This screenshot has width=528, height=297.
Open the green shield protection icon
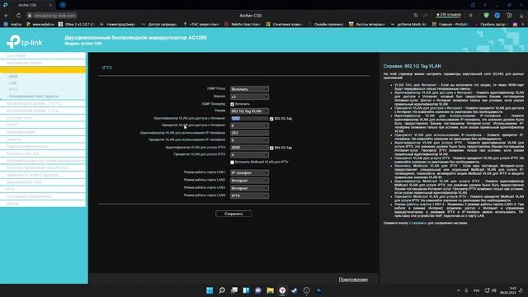point(486,16)
